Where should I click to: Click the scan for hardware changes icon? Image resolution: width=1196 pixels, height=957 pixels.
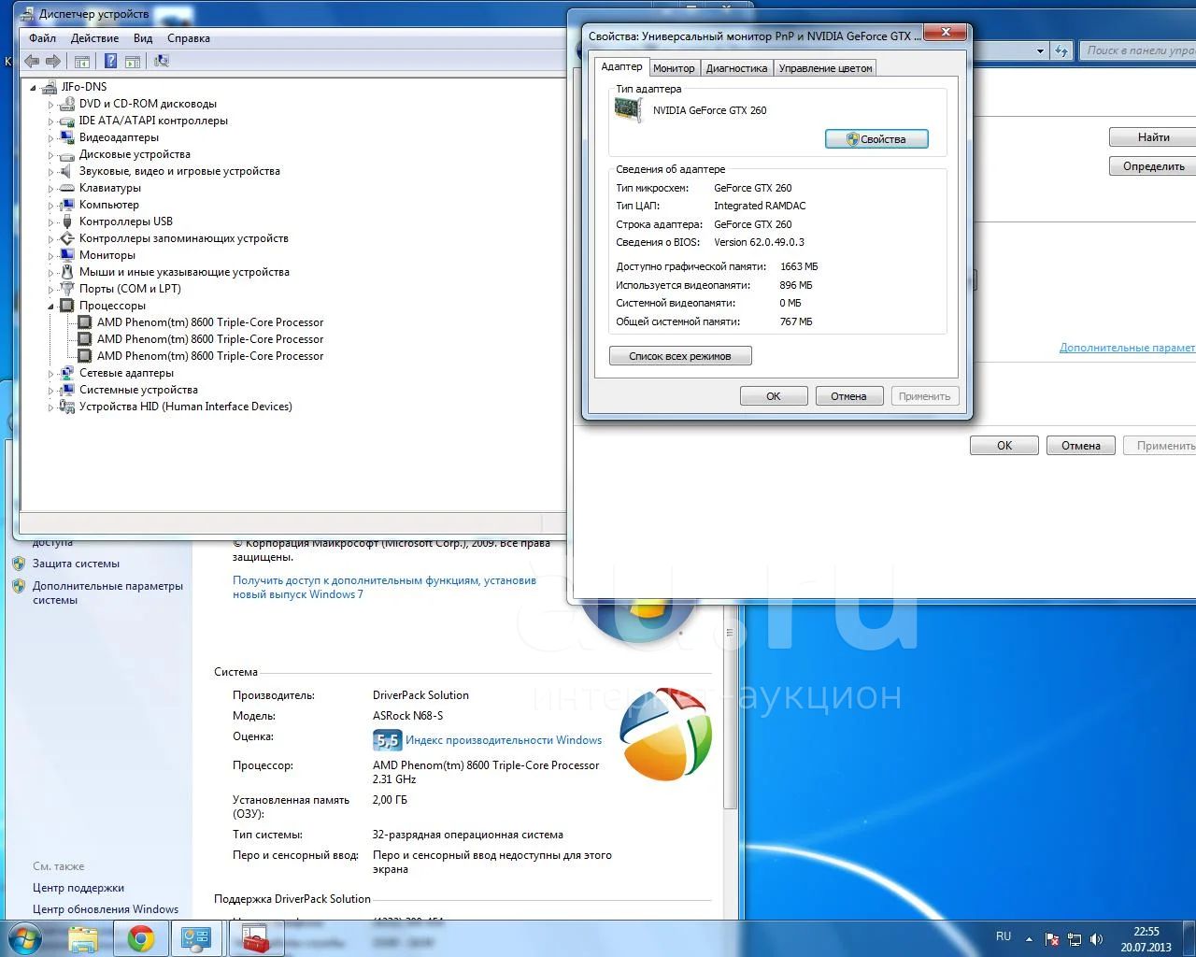tap(162, 61)
